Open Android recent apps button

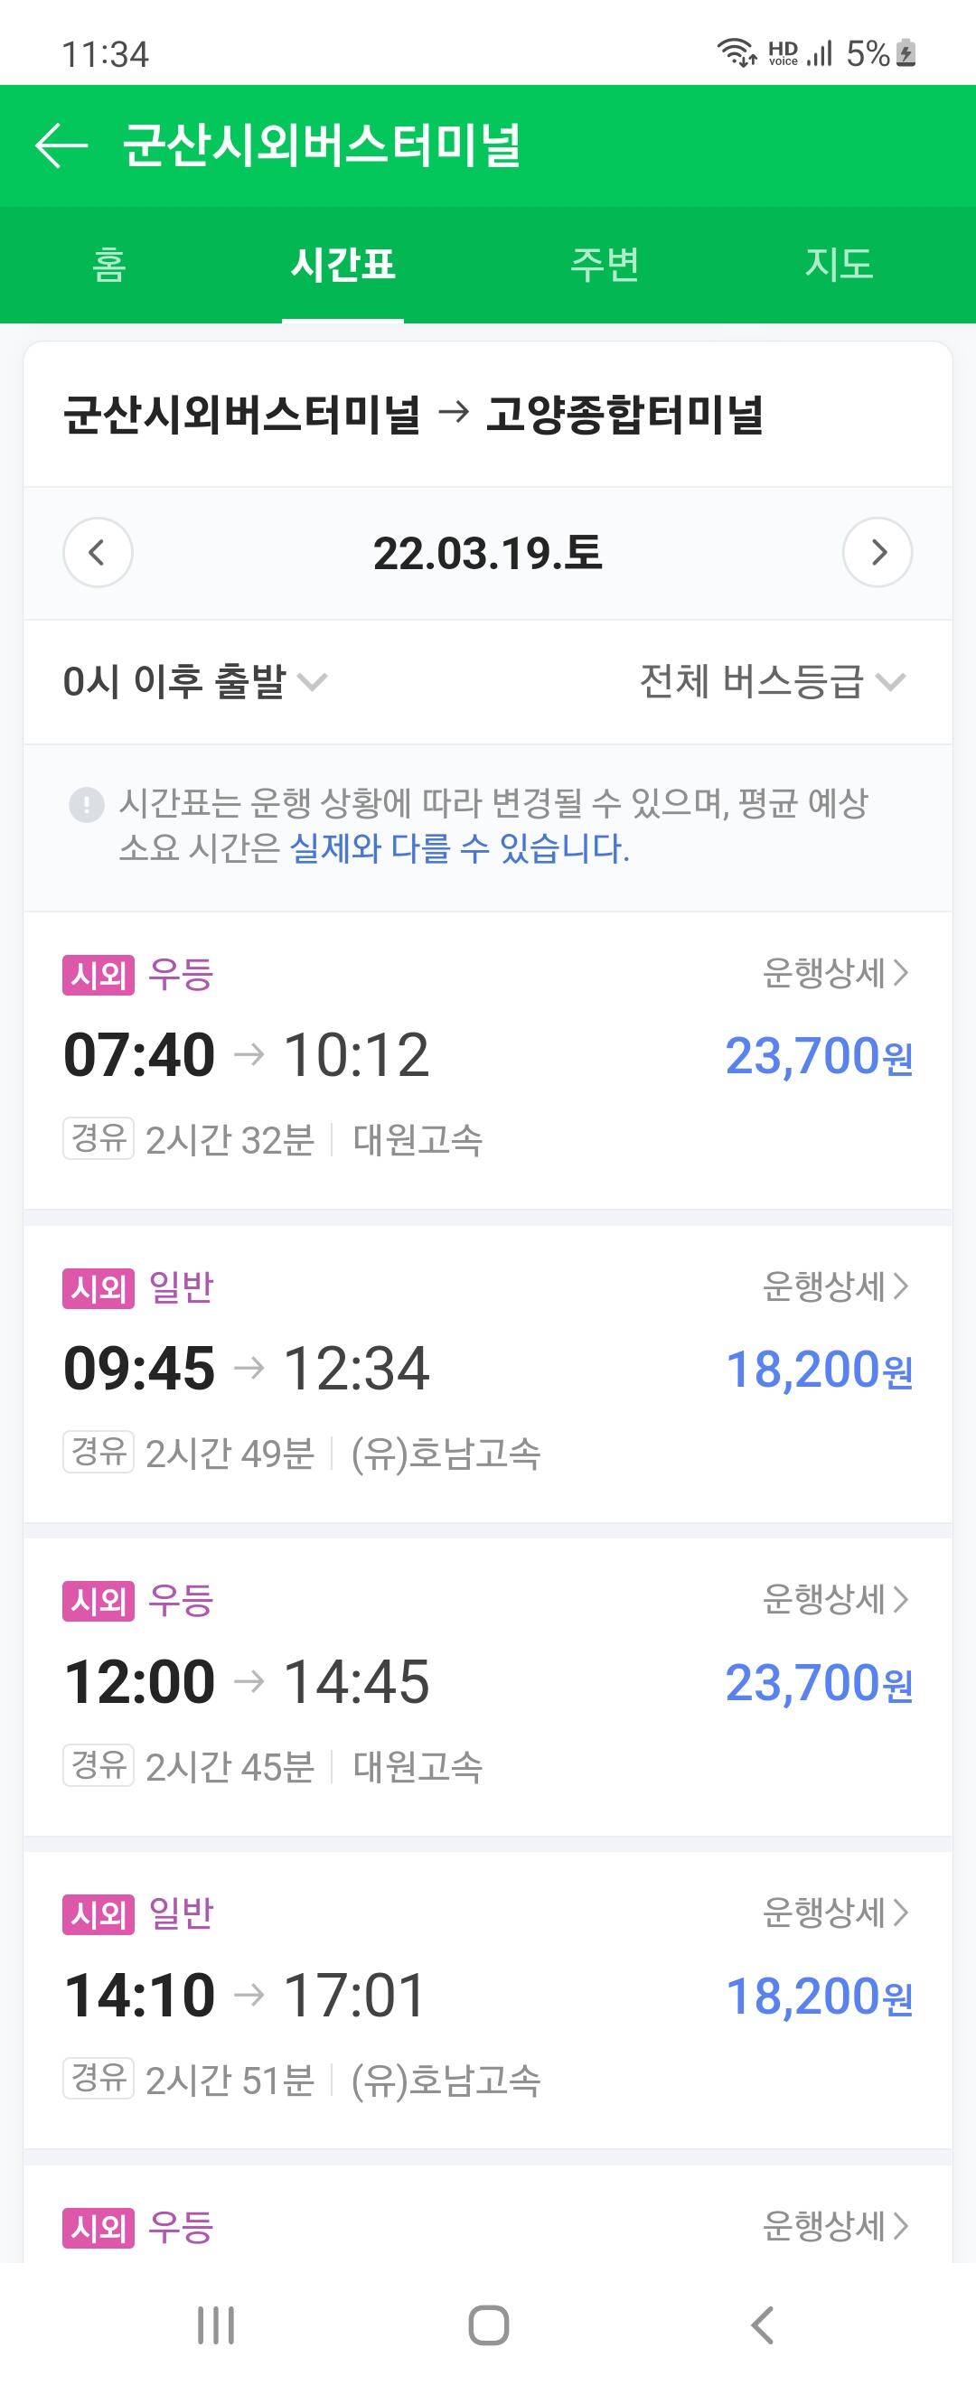(216, 2324)
